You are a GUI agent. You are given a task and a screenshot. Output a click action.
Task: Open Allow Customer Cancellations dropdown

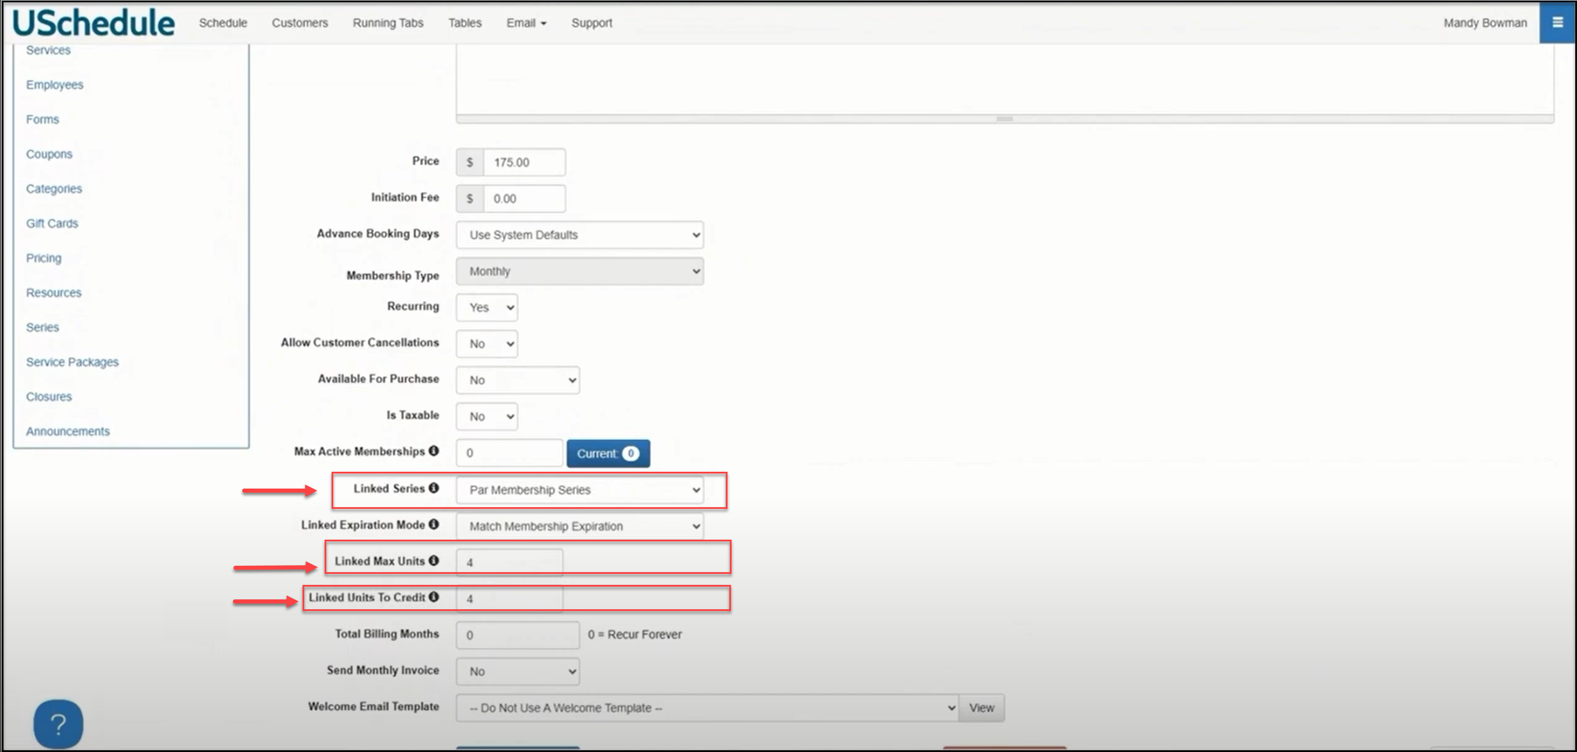(x=487, y=344)
